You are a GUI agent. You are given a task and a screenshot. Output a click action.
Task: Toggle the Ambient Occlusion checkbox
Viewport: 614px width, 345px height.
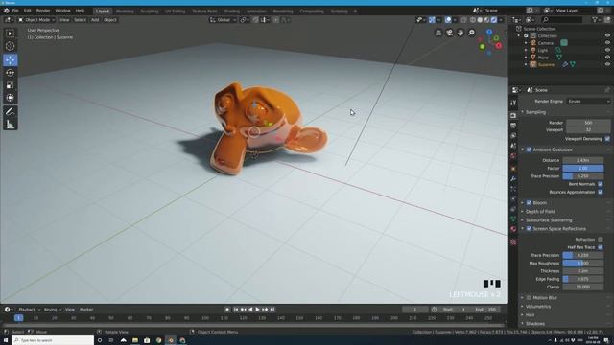[529, 149]
